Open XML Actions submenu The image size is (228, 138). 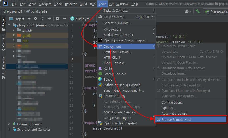click(127, 29)
